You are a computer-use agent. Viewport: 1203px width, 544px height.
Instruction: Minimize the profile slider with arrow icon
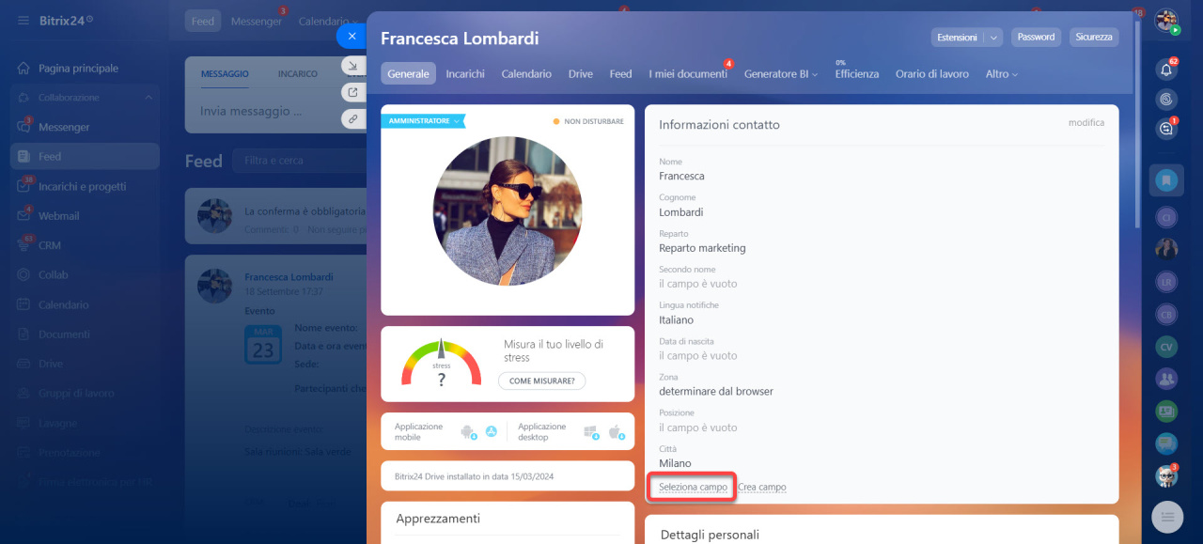[352, 66]
